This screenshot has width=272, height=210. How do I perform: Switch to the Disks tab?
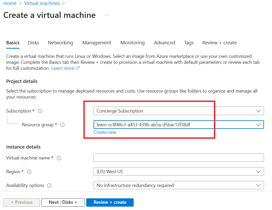33,43
